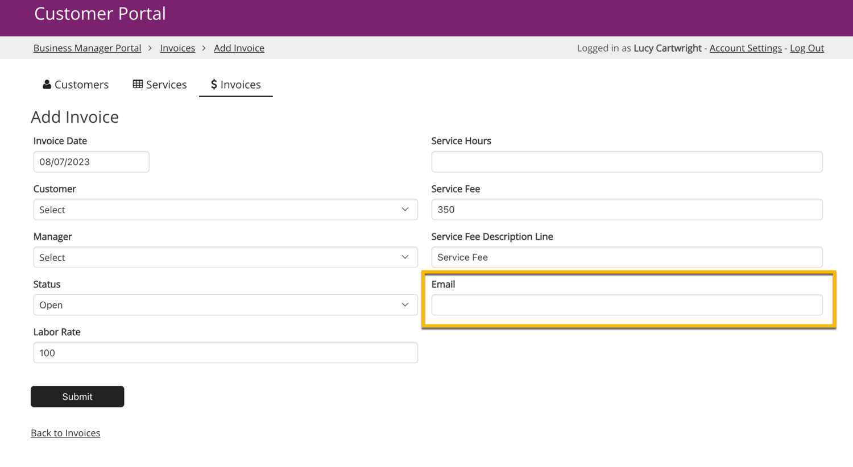Open Account Settings
Screen dimensions: 853x467
pyautogui.click(x=745, y=48)
